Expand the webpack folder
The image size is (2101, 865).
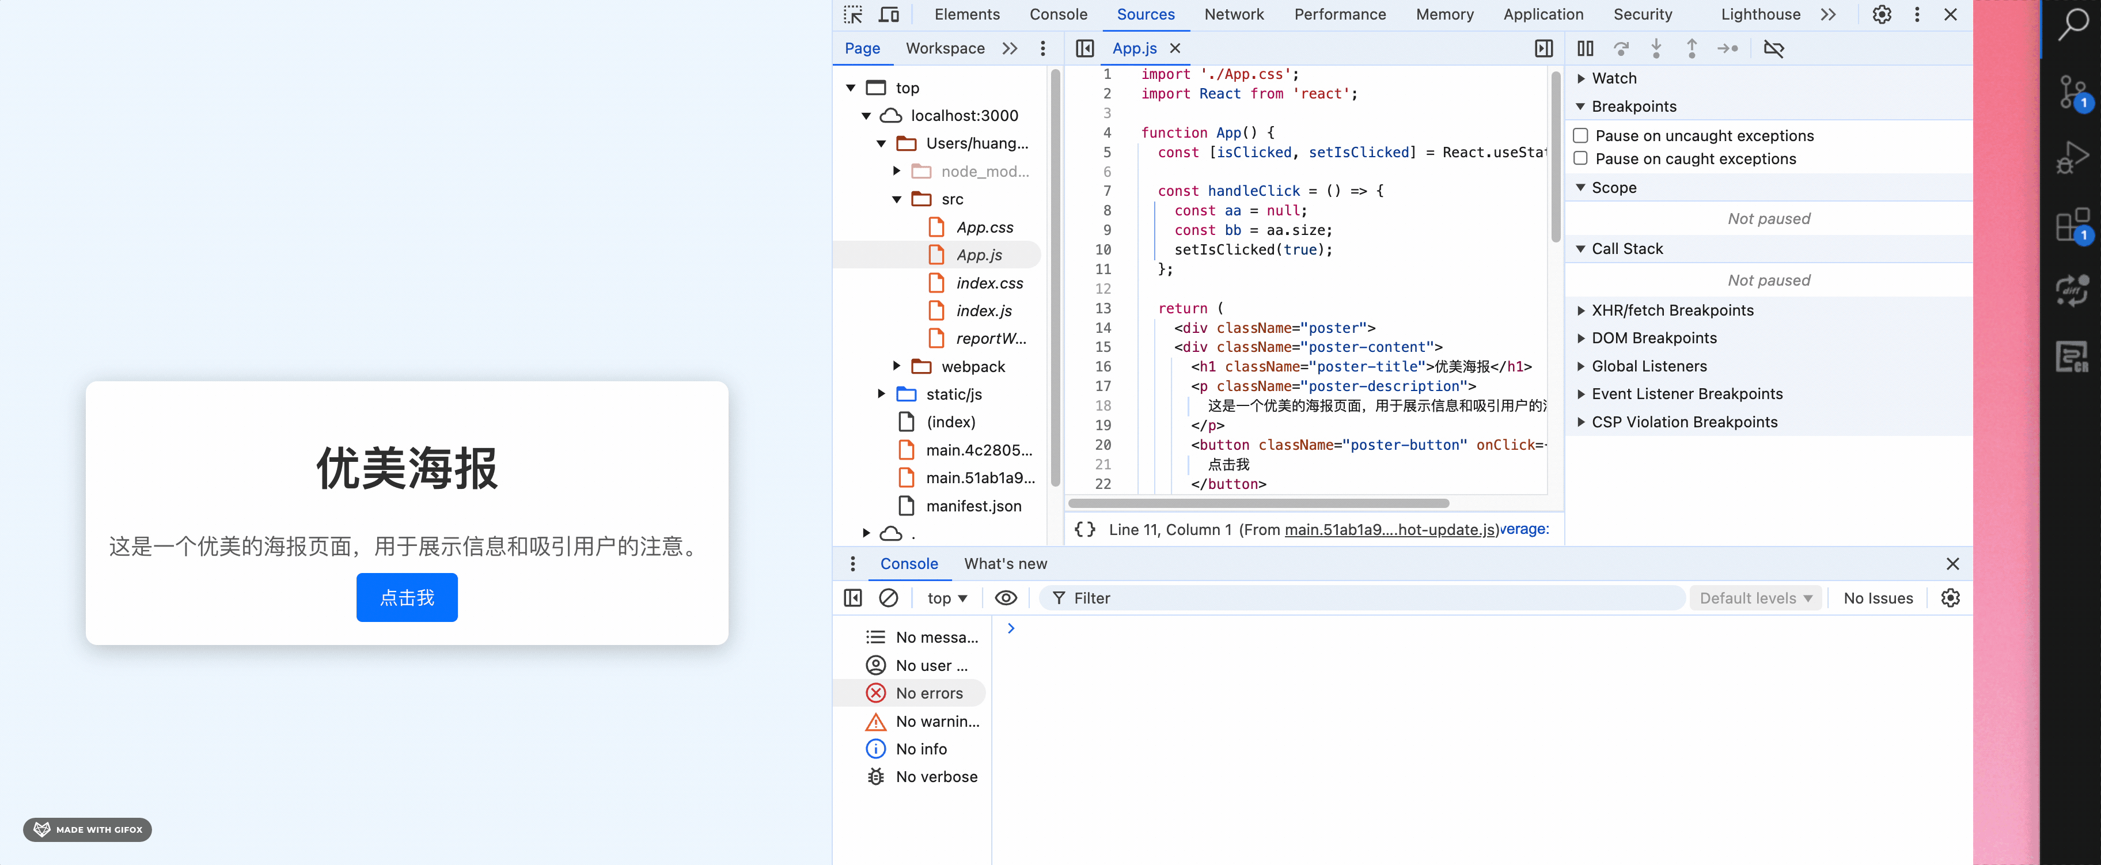tap(896, 366)
